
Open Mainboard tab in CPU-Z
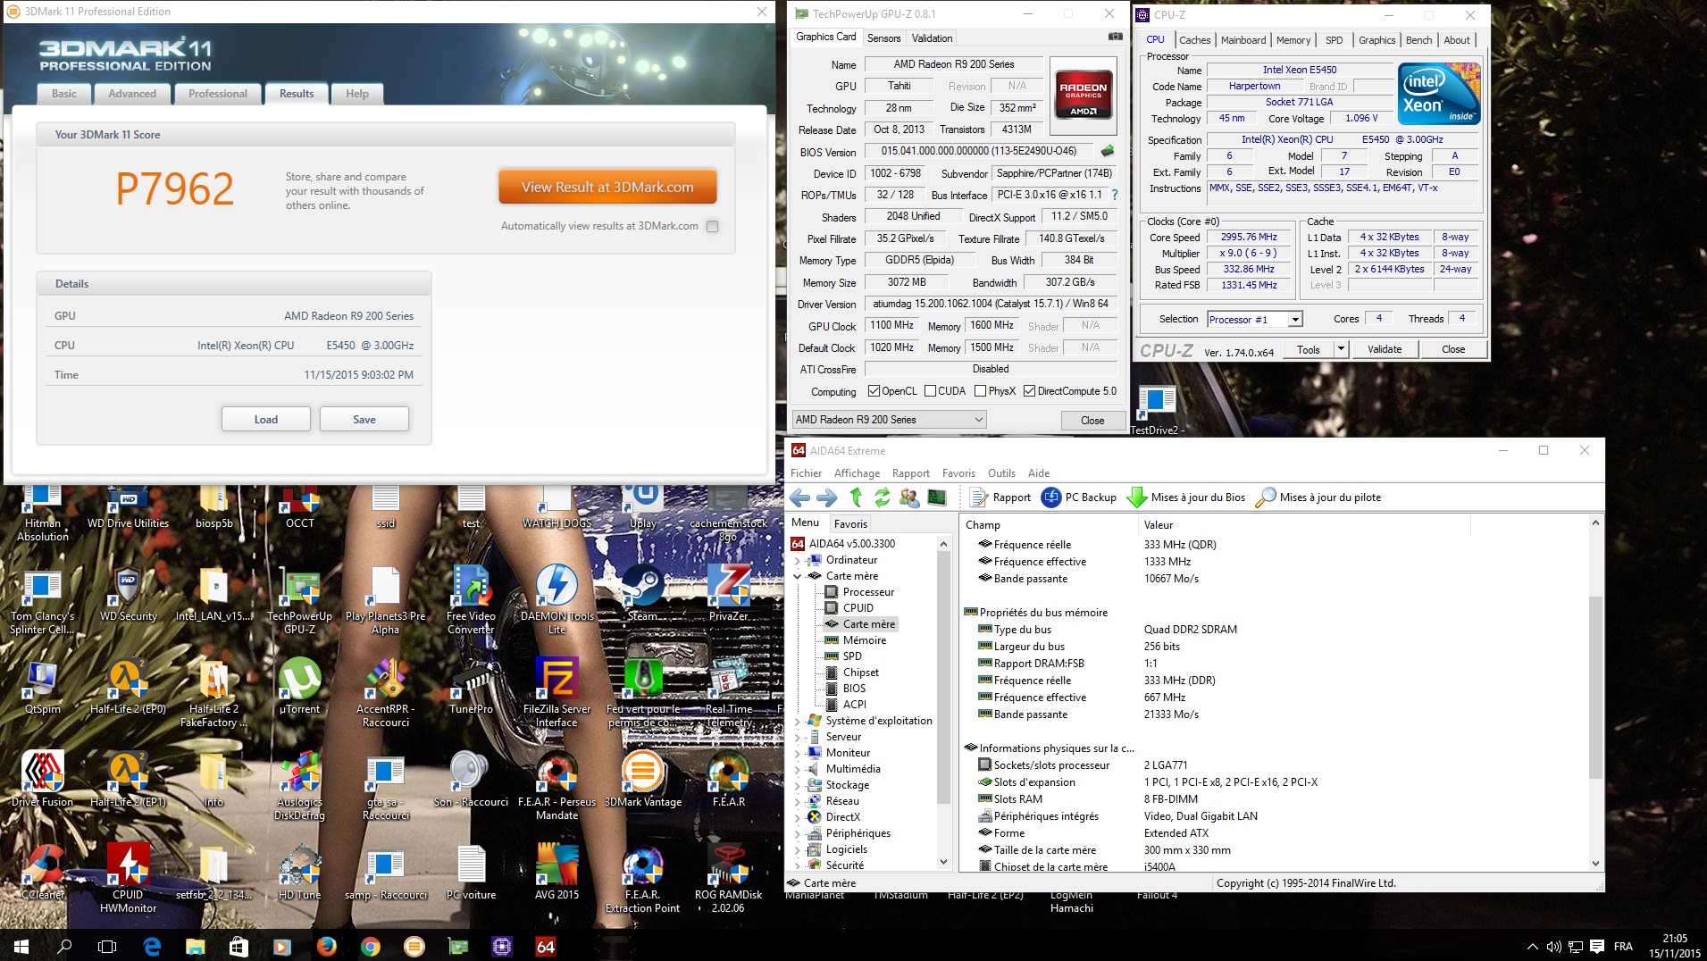click(x=1243, y=40)
